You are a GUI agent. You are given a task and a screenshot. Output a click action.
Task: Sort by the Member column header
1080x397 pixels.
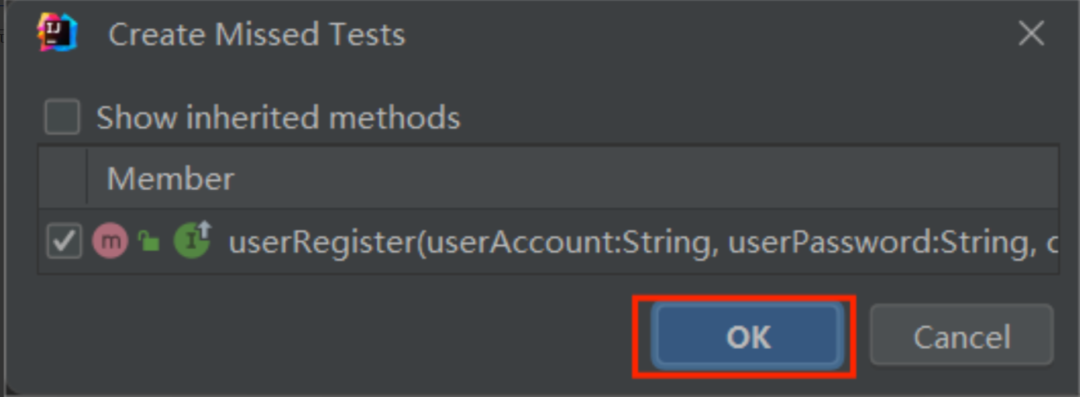(170, 179)
